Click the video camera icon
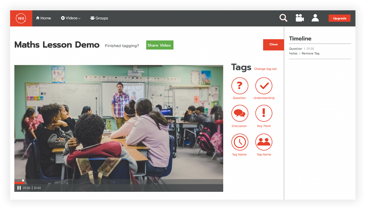The height and width of the screenshot is (210, 366). (300, 18)
